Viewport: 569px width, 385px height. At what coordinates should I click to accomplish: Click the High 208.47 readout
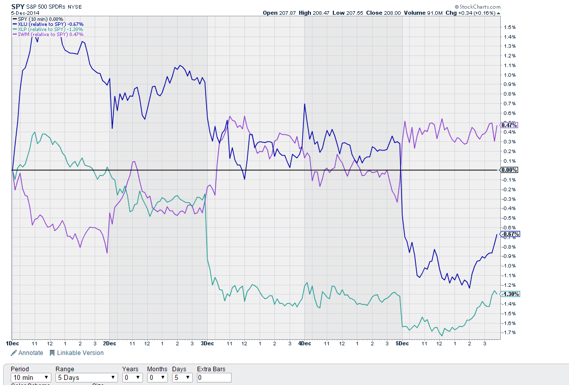point(314,13)
